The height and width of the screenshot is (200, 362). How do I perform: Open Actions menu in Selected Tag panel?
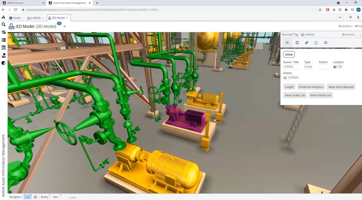(x=349, y=35)
